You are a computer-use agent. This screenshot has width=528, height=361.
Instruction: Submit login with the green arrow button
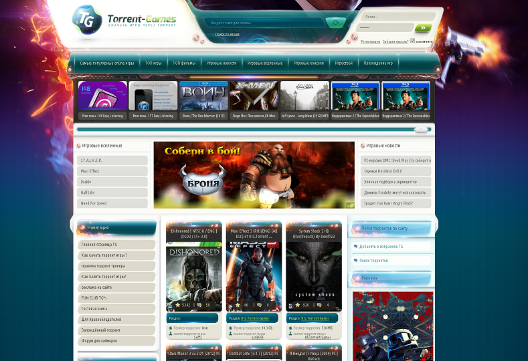(424, 28)
